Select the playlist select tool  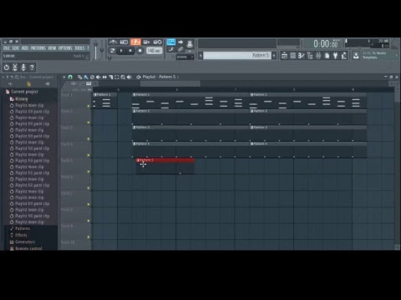point(117,77)
